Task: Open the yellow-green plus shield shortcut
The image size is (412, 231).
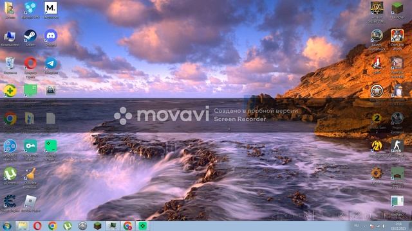Action: coord(10,90)
